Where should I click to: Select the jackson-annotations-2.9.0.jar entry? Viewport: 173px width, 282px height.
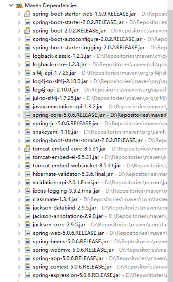(68, 216)
